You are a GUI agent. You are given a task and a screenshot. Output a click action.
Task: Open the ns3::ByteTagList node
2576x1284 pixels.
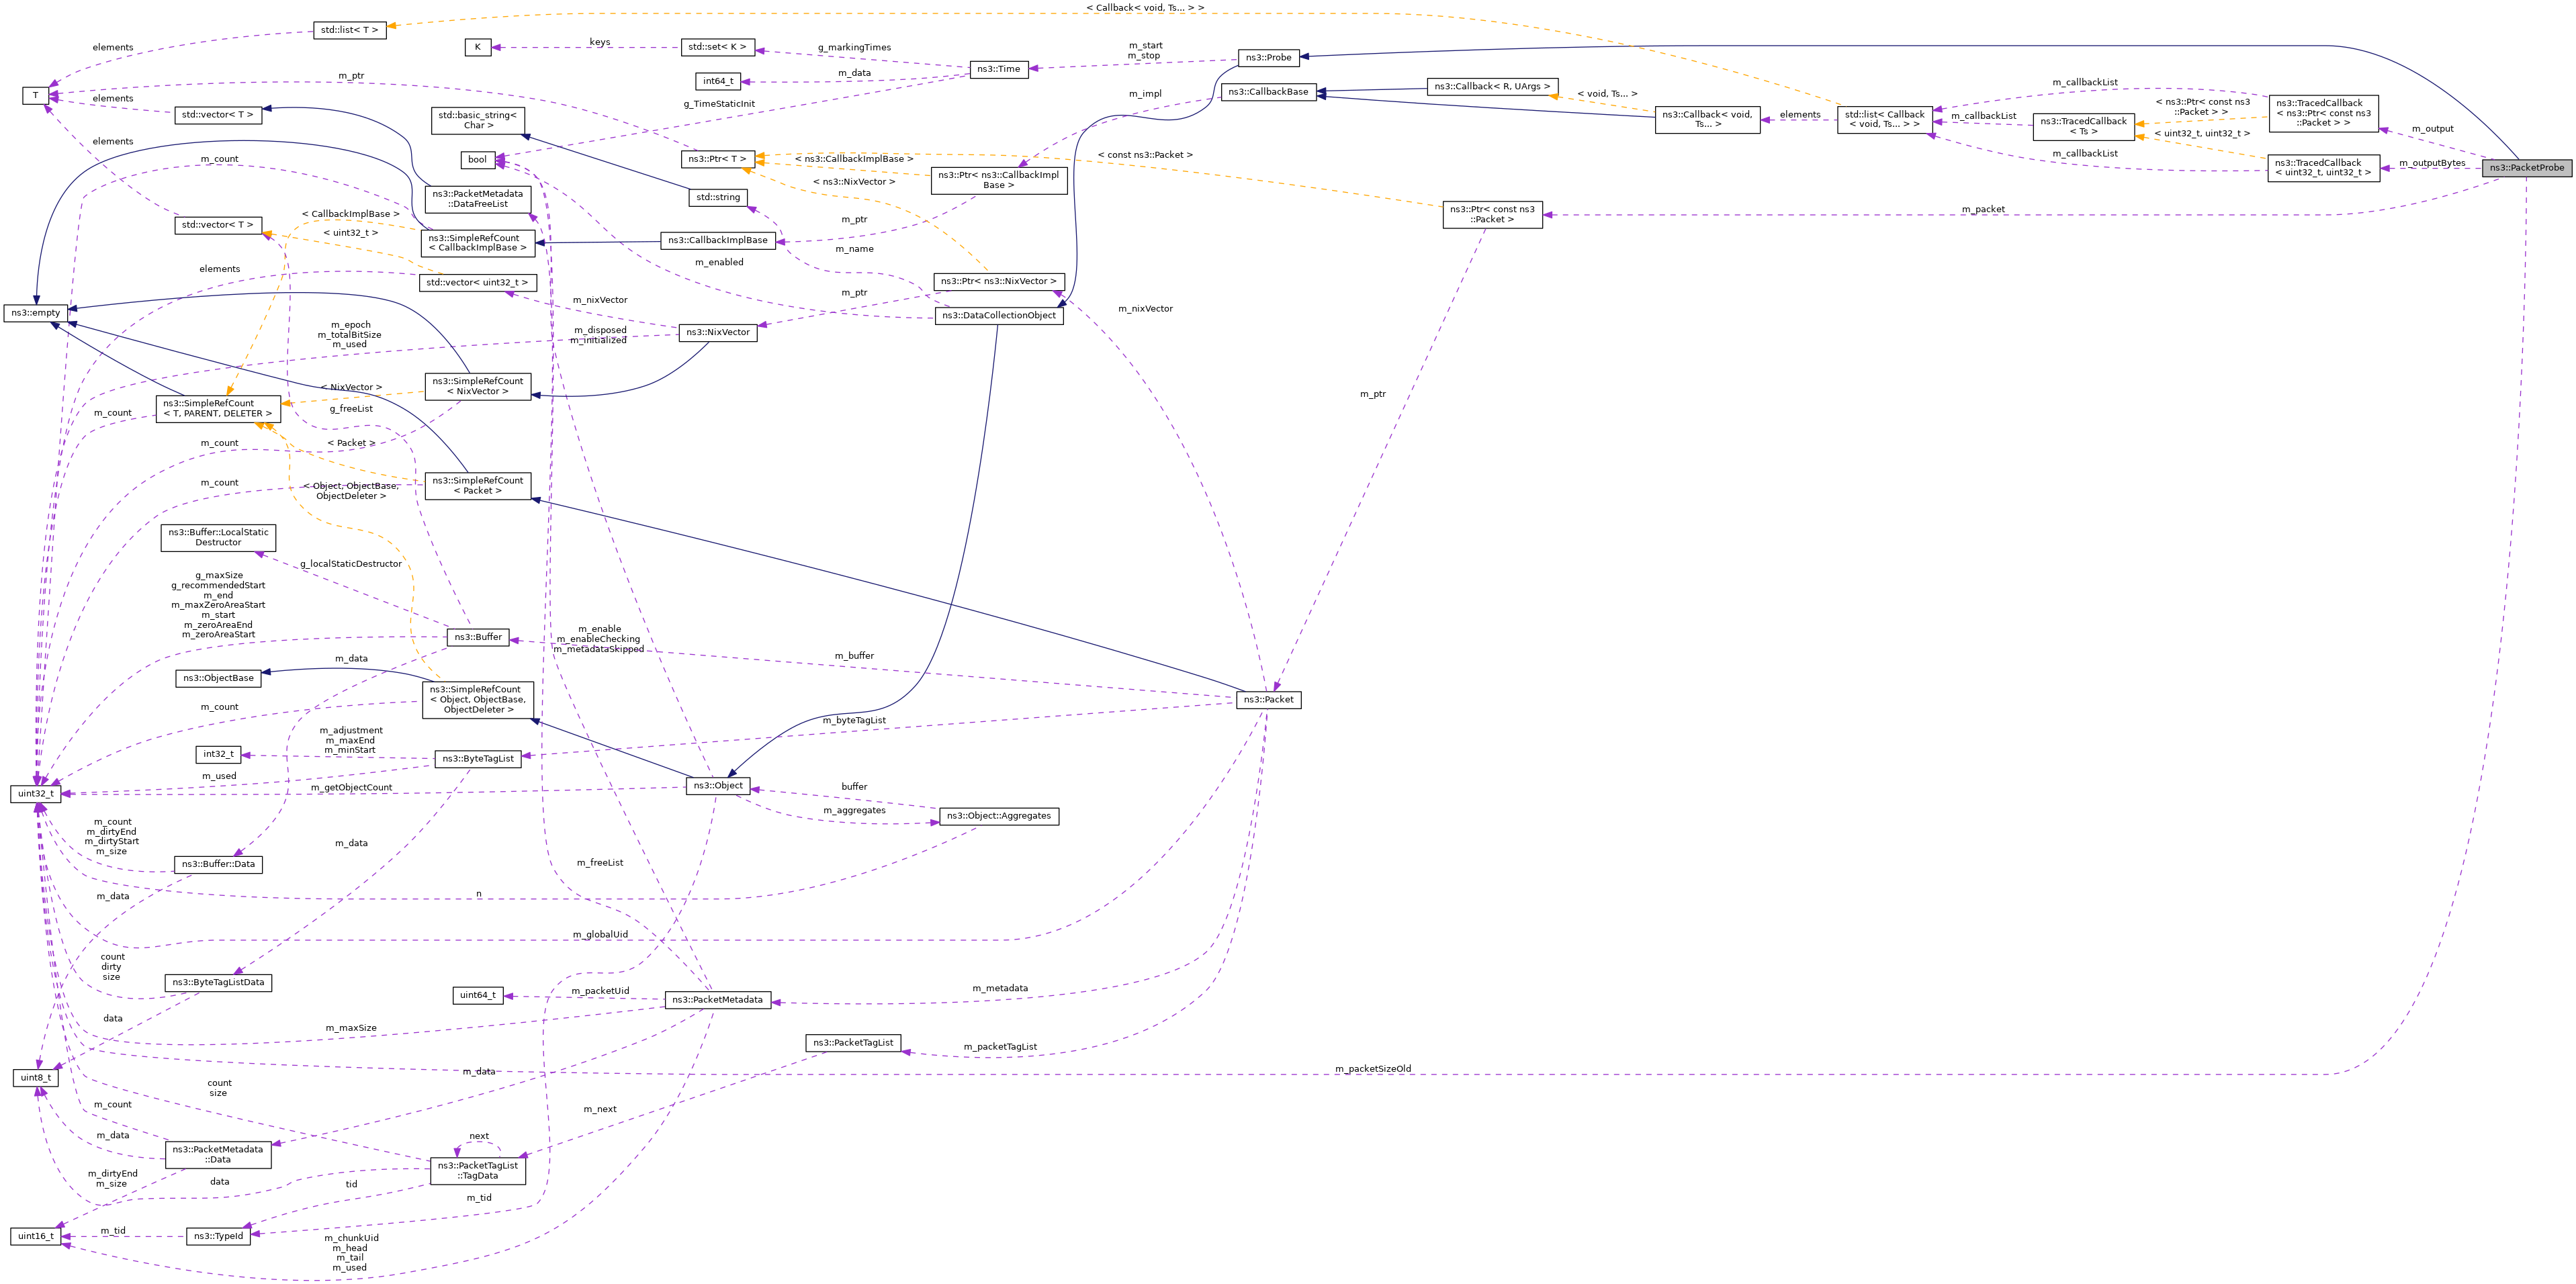click(x=478, y=759)
